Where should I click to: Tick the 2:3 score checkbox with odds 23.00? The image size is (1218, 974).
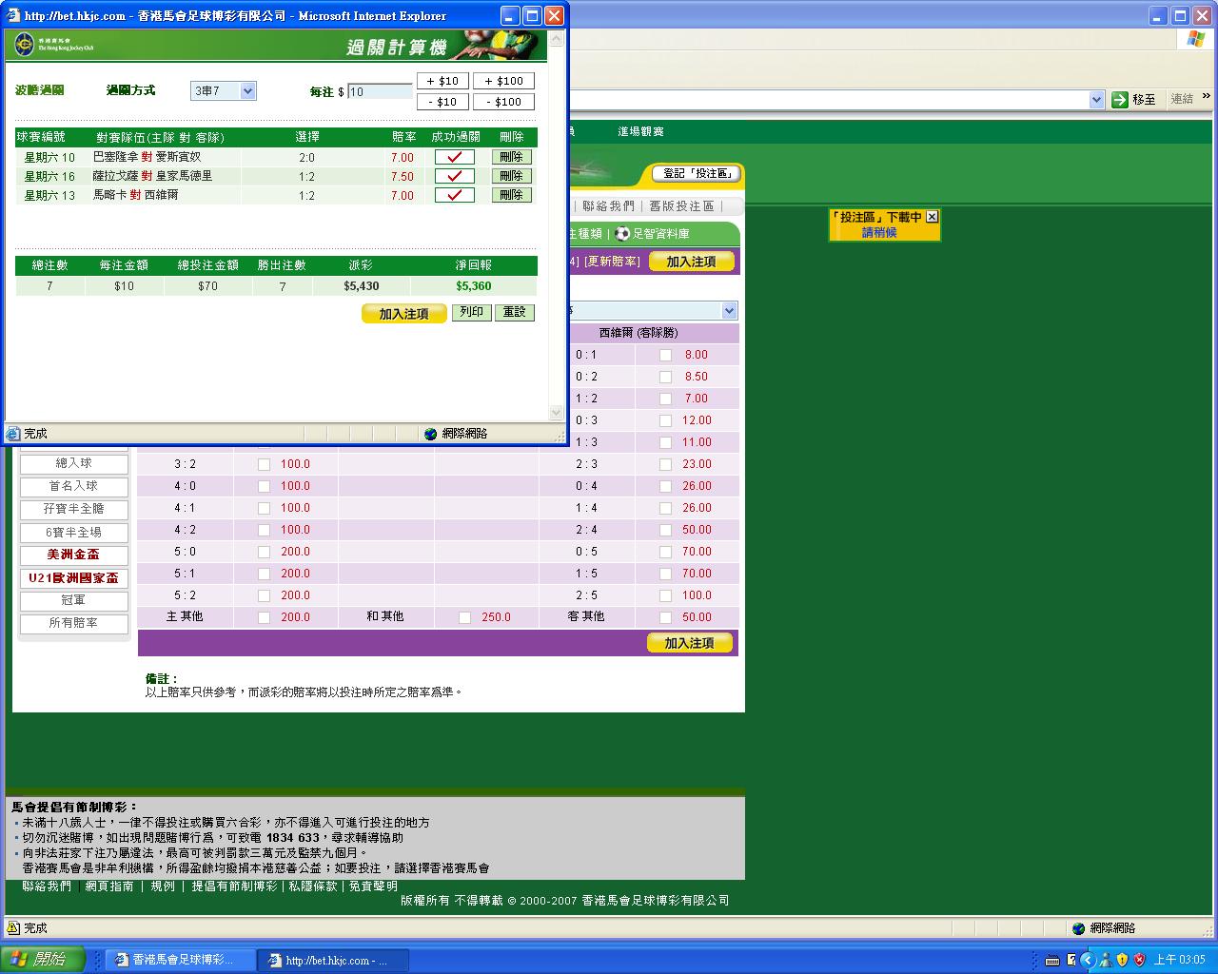(x=665, y=464)
